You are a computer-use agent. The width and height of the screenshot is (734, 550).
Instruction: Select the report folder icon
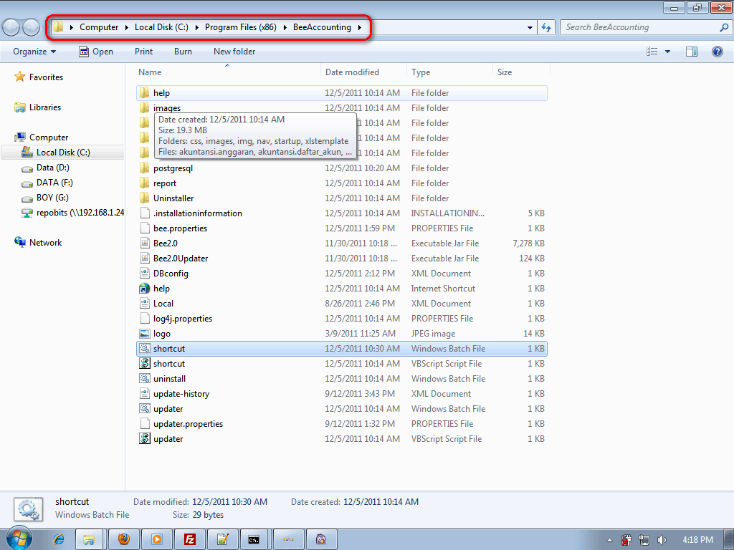point(145,183)
